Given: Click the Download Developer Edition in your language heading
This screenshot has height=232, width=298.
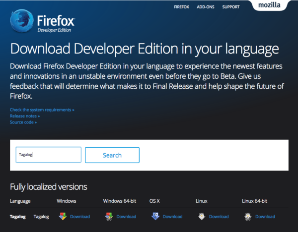Looking at the screenshot, I should pos(145,49).
